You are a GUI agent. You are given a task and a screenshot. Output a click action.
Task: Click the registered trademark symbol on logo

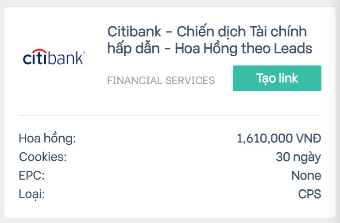(84, 52)
